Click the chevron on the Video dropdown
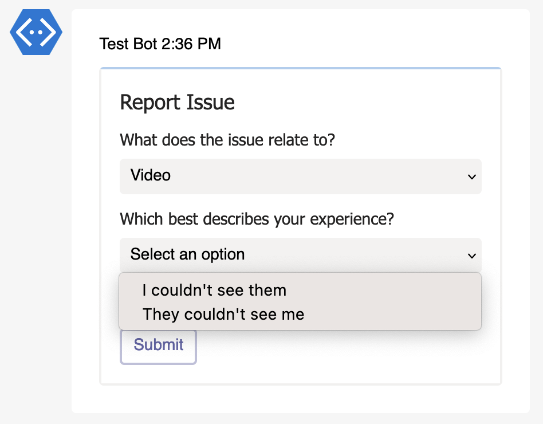Image resolution: width=543 pixels, height=424 pixels. 471,177
